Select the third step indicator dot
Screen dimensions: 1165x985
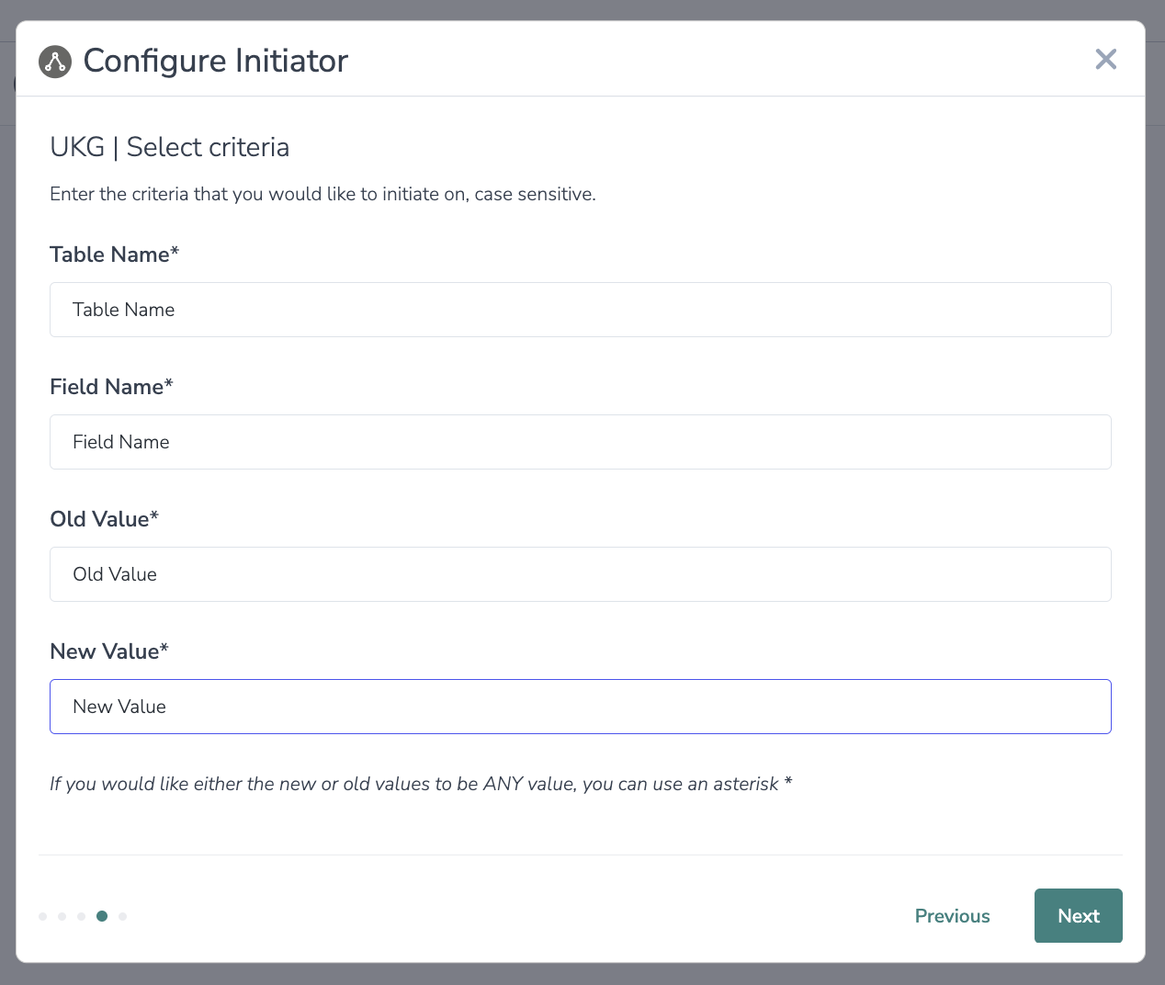(82, 916)
